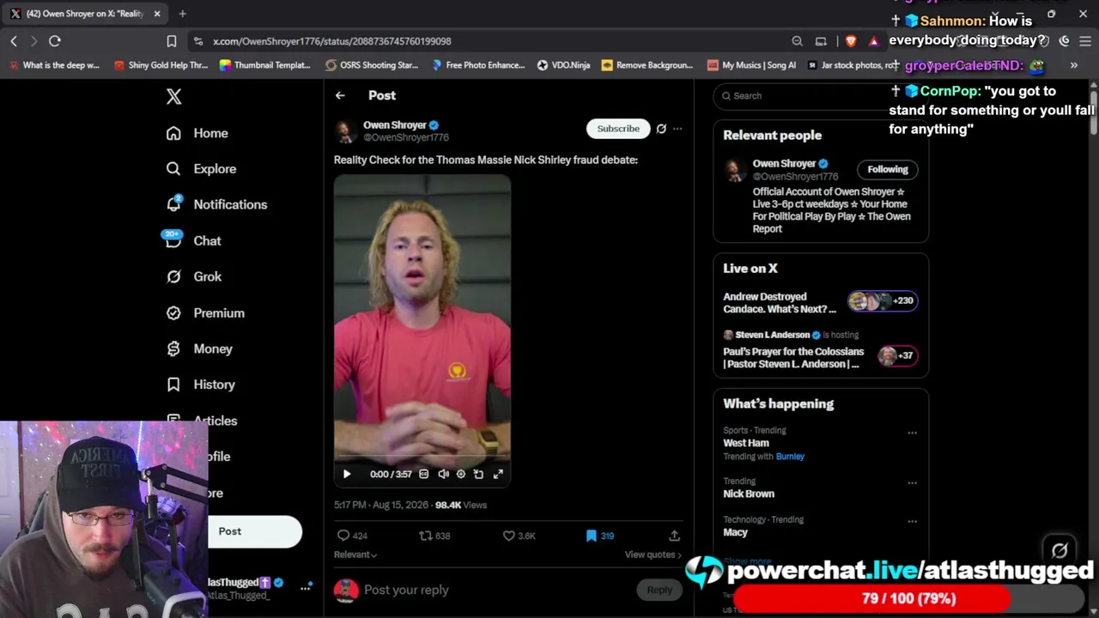The height and width of the screenshot is (618, 1099).
Task: Click the Explore magnifier icon
Action: tap(173, 169)
